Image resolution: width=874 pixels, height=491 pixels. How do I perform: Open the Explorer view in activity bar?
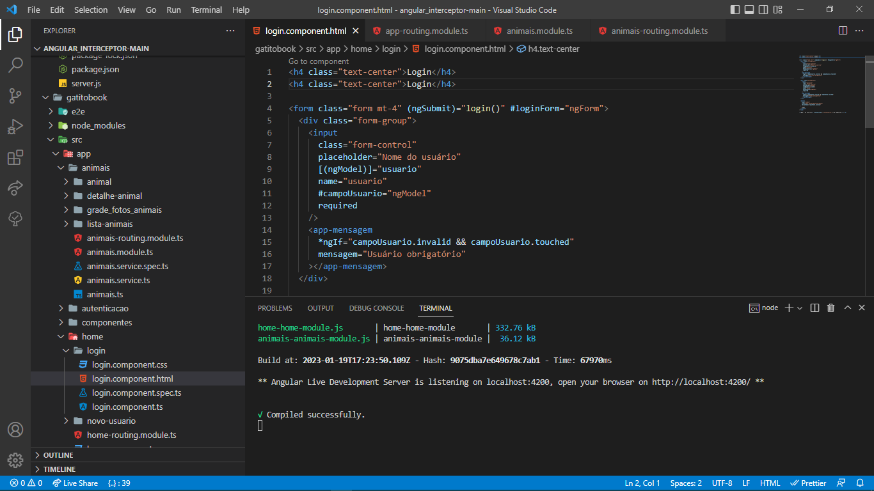click(15, 35)
